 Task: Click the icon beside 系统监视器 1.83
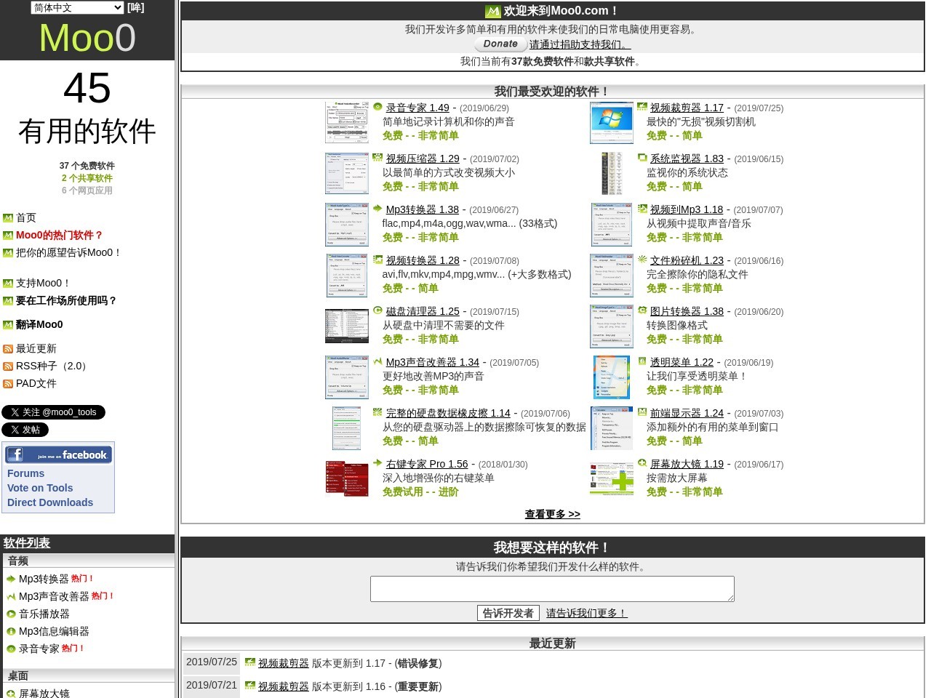click(642, 158)
